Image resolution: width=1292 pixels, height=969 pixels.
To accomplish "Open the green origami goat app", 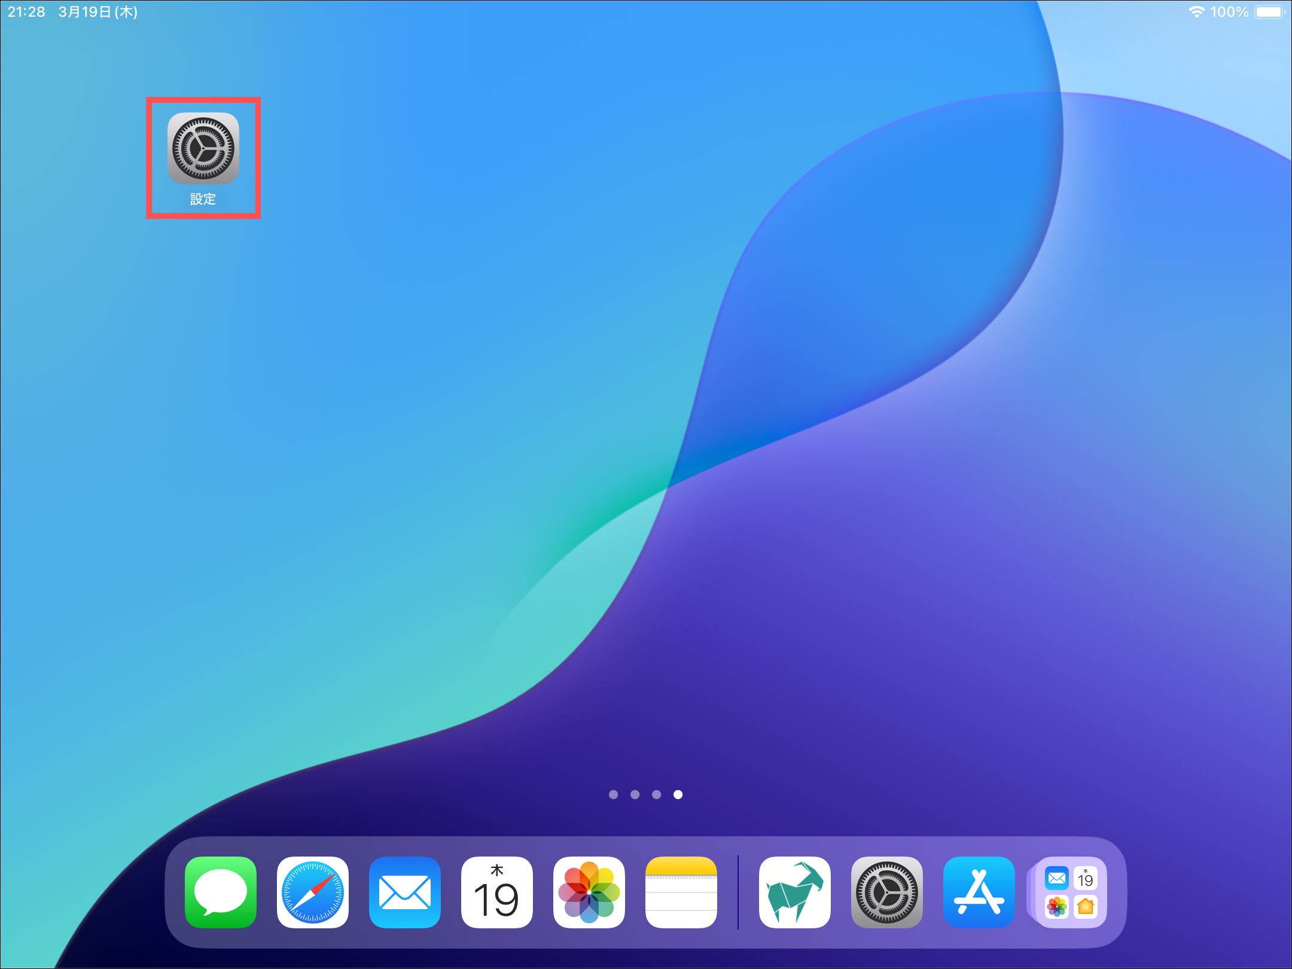I will (794, 892).
